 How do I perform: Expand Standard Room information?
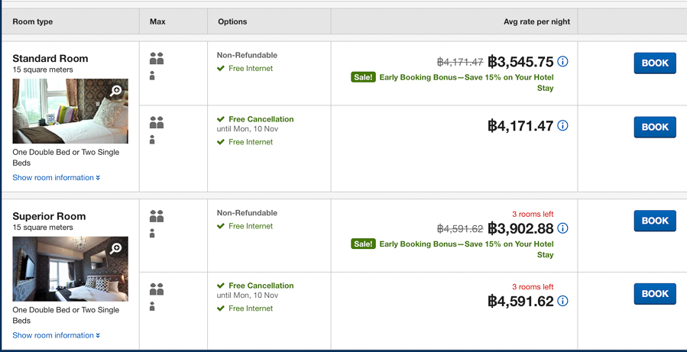[x=56, y=177]
